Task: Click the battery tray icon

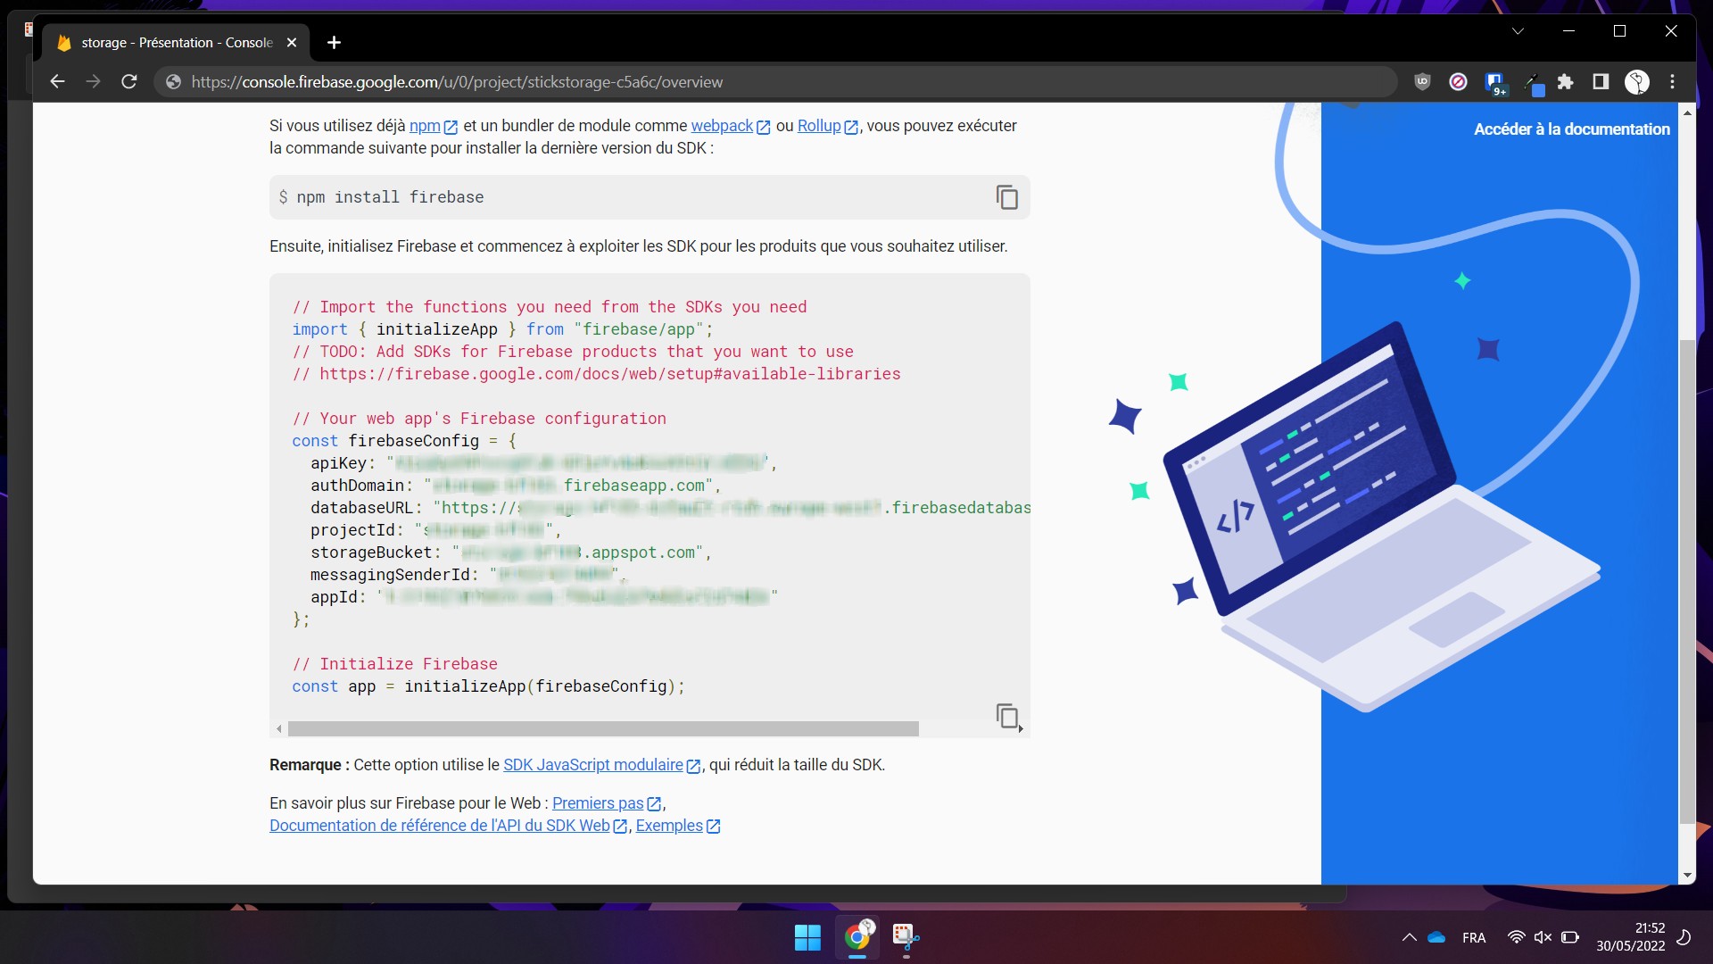Action: click(x=1570, y=937)
